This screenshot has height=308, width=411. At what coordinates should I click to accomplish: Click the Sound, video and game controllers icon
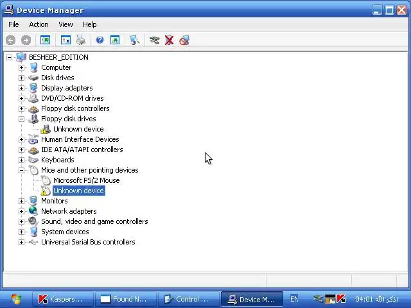point(33,221)
